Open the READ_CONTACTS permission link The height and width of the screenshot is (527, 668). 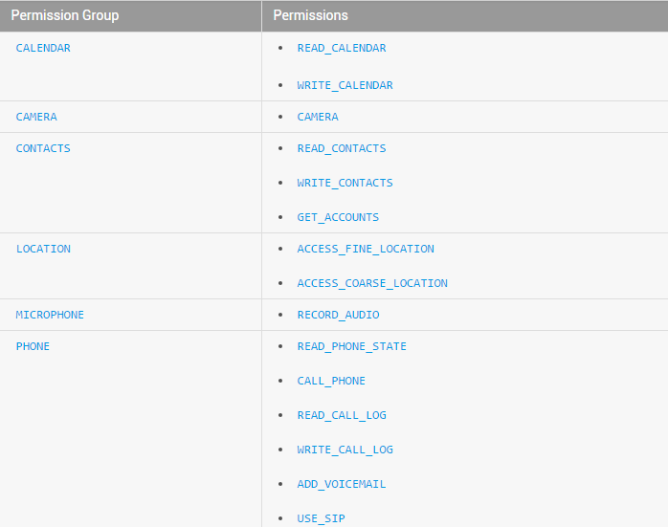[x=342, y=148]
